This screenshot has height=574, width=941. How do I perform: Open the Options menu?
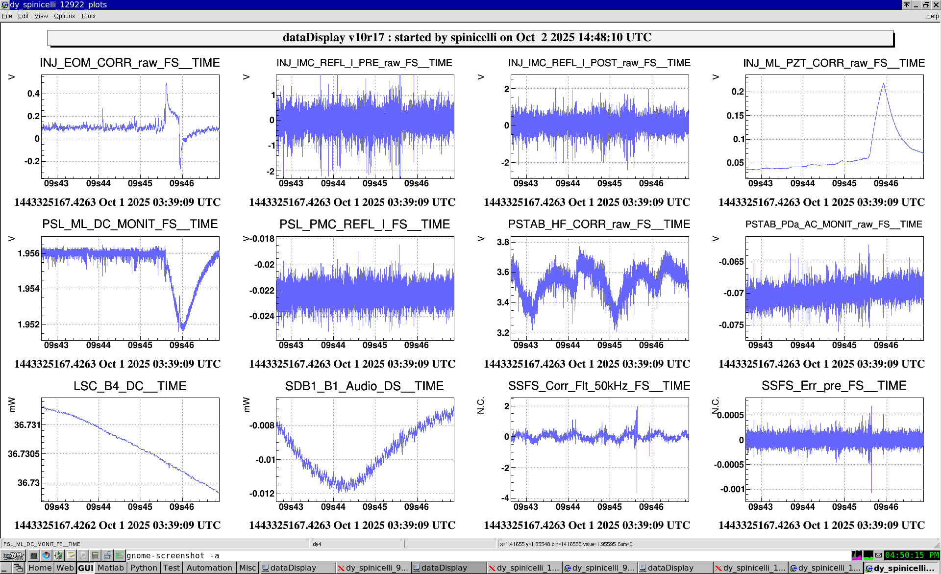coord(64,16)
